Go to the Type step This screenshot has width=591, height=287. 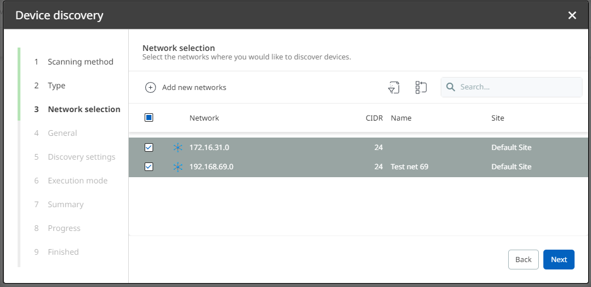(x=56, y=85)
